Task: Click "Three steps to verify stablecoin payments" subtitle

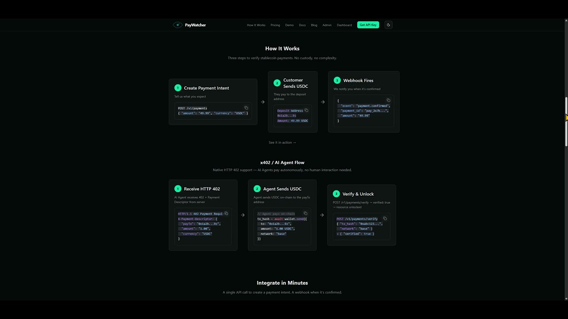Action: click(282, 58)
